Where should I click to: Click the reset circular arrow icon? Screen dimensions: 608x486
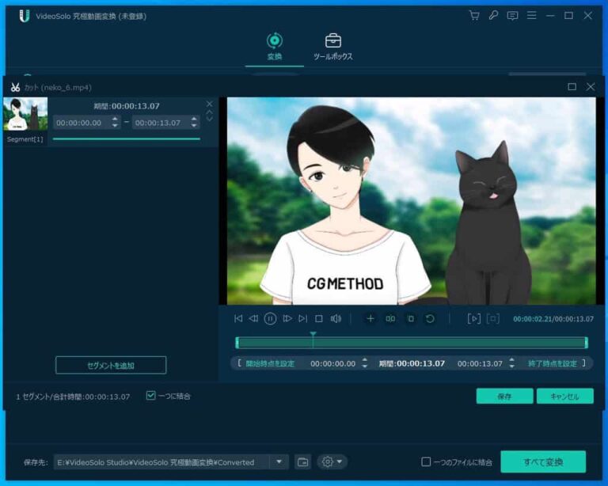pyautogui.click(x=430, y=319)
